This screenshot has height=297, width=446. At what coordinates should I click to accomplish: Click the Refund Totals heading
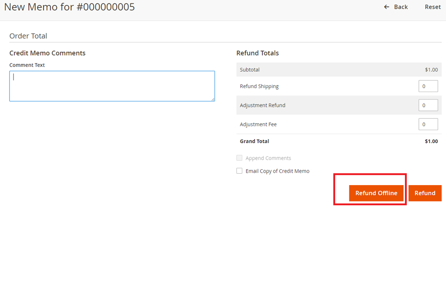tap(257, 53)
